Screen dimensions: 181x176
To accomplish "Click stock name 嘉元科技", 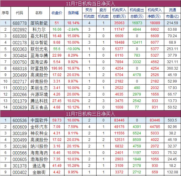I will pyautogui.click(x=39, y=36).
